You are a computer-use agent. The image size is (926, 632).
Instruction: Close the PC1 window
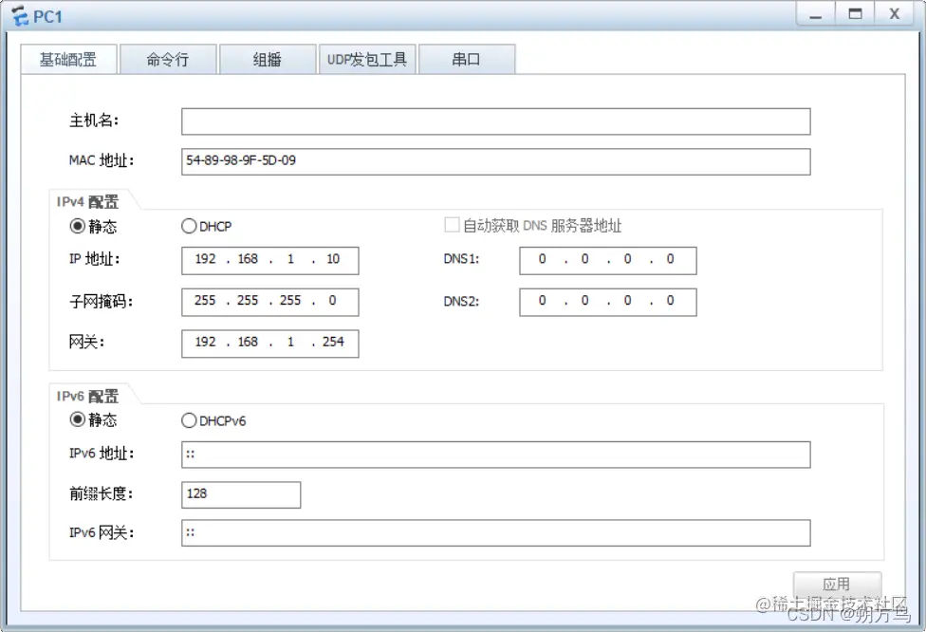pyautogui.click(x=895, y=14)
